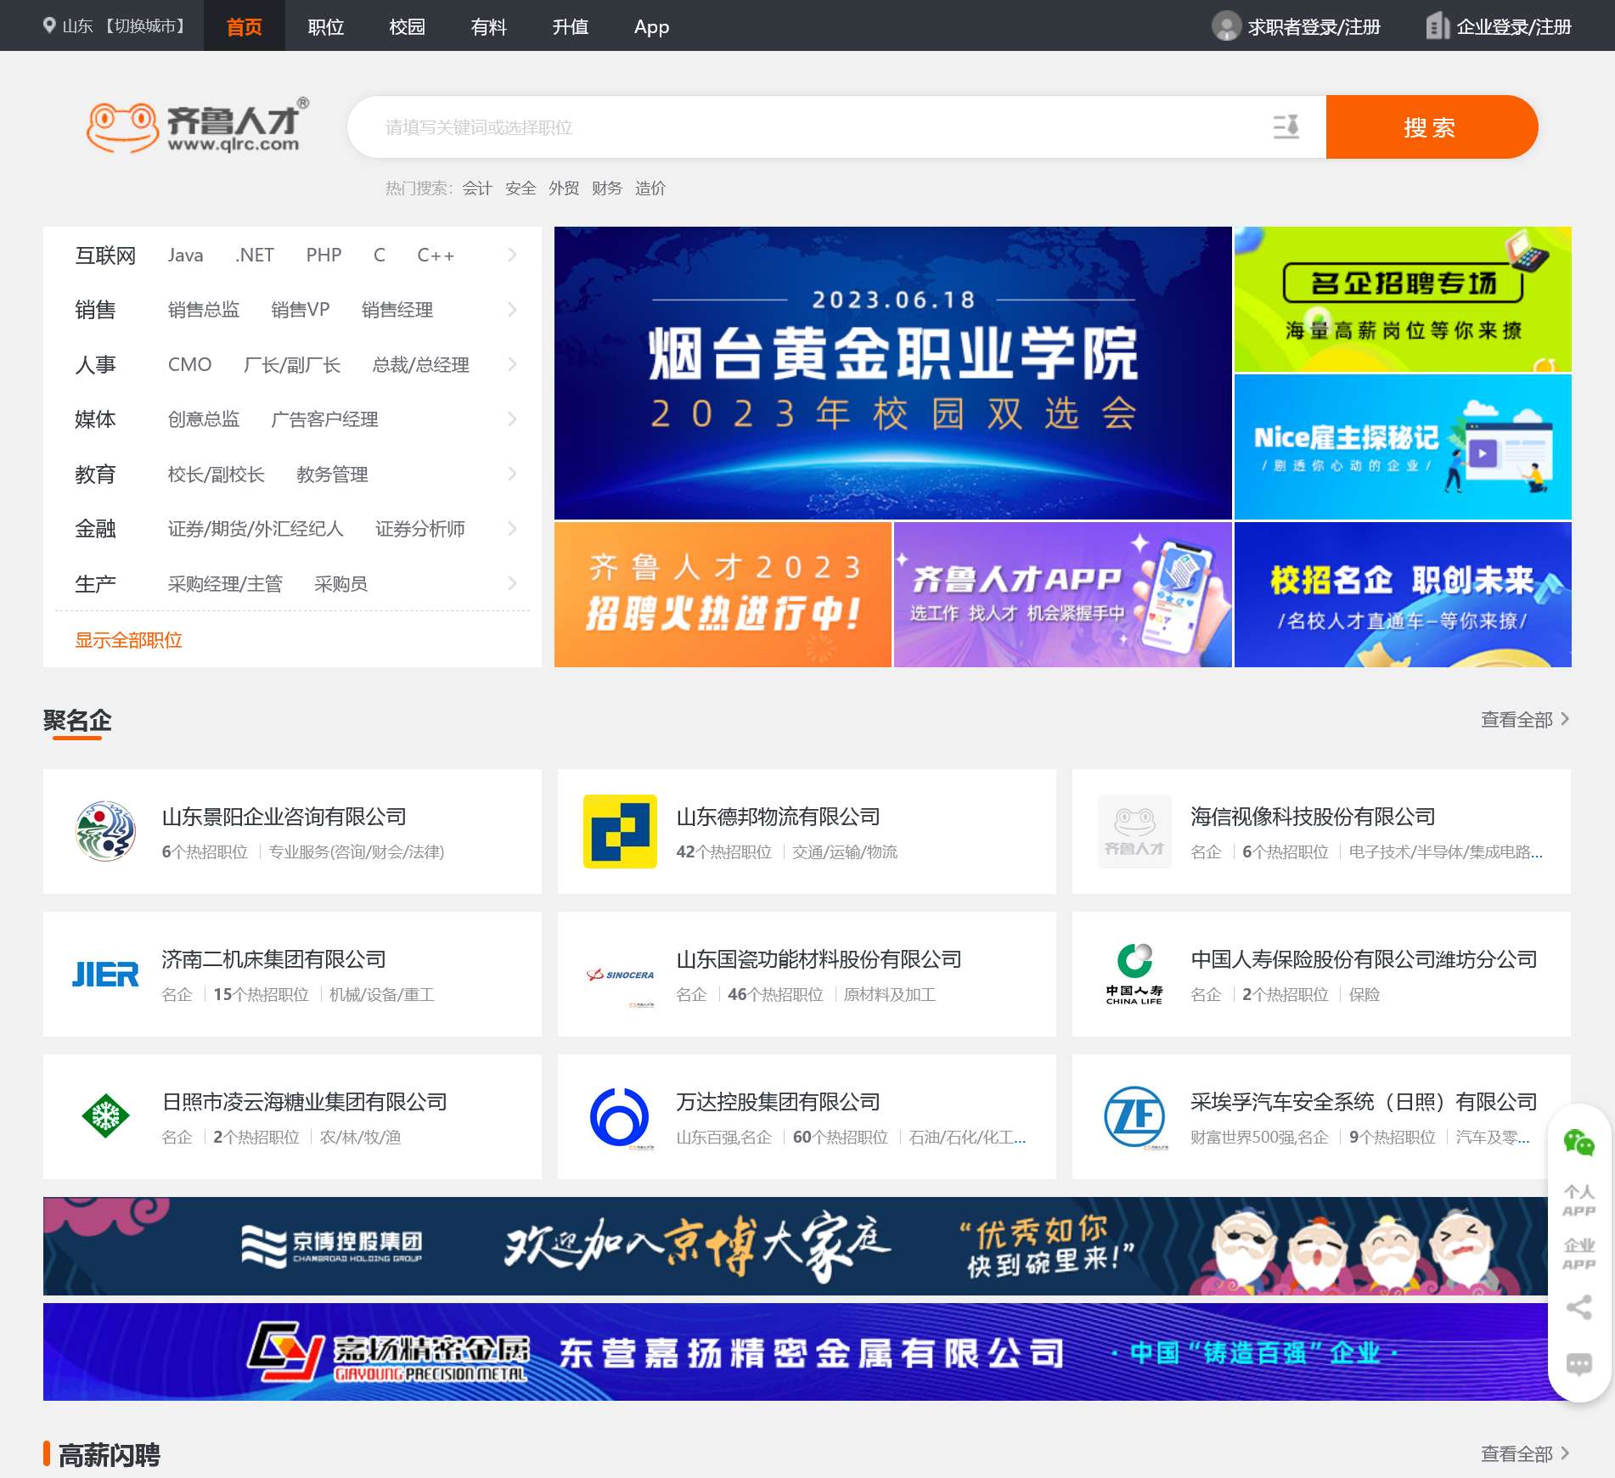Click the 校长/副校长 job link
Viewport: 1615px width, 1478px height.
pos(217,475)
